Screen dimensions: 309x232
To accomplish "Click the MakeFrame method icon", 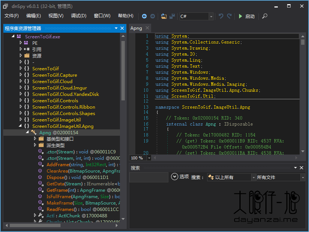I will click(41, 203).
